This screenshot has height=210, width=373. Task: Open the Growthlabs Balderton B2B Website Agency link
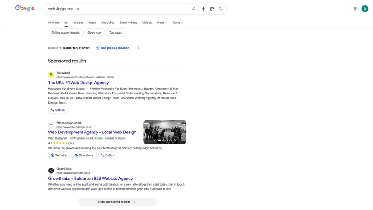pos(90,178)
